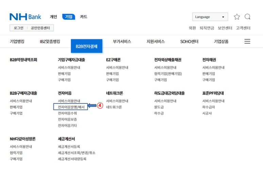Open the full menu hamburger icon
The width and height of the screenshot is (263, 178).
pos(247,41)
